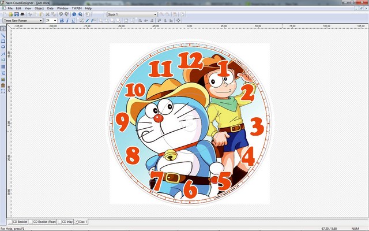
Task: Open the Data menu
Action: pyautogui.click(x=50, y=8)
